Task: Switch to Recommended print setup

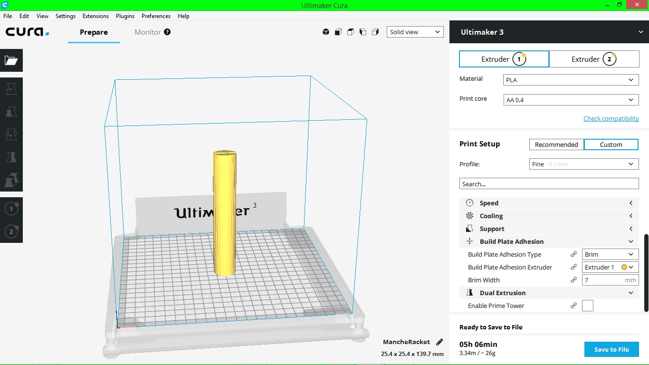Action: pyautogui.click(x=556, y=144)
